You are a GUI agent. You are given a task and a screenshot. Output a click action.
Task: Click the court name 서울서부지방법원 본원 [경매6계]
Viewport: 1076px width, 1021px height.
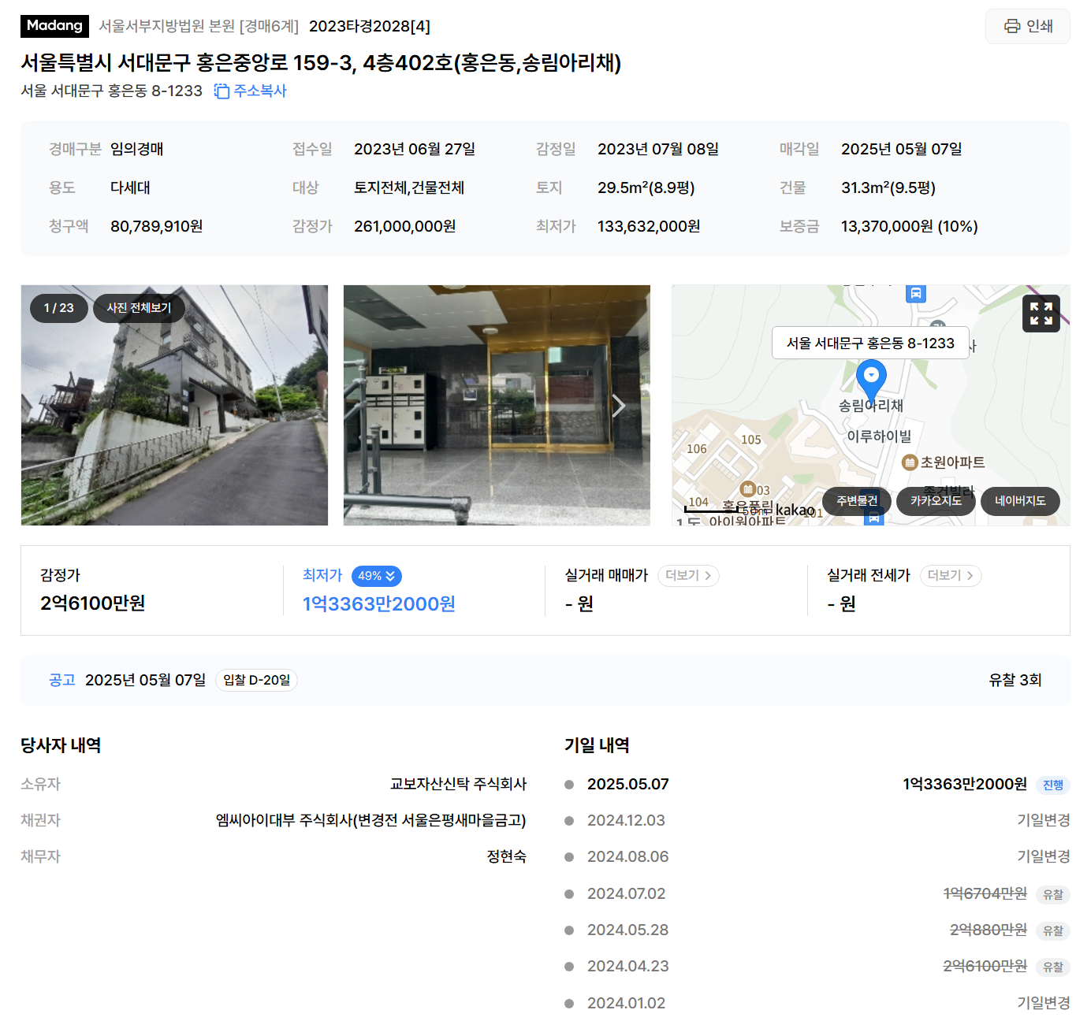(199, 26)
